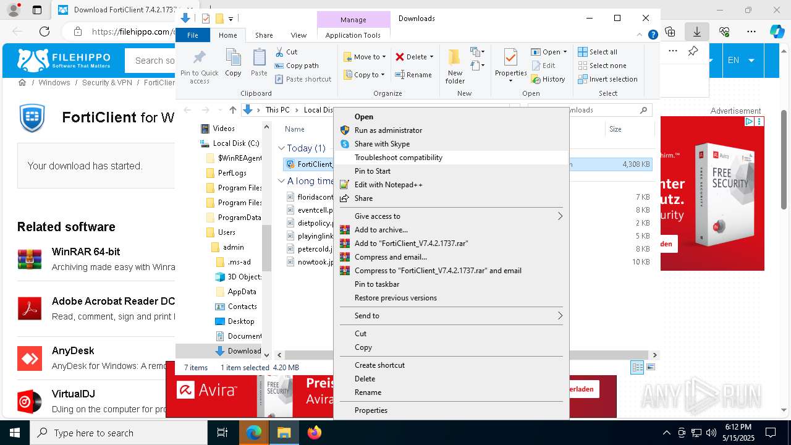
Task: Expand the Open dropdown arrow in ribbon
Action: point(565,52)
